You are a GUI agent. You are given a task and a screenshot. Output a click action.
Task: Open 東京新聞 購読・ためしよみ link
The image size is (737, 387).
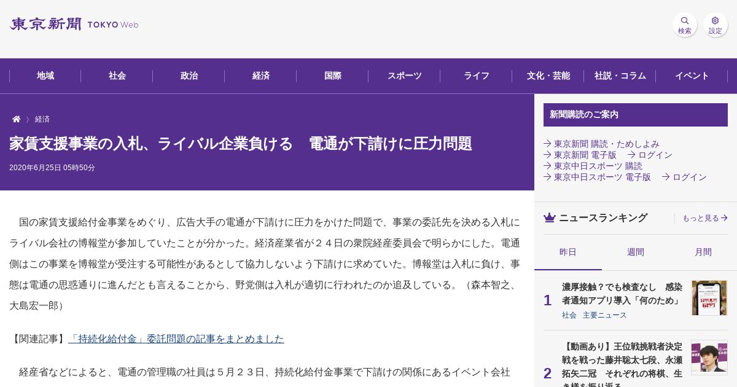(x=601, y=144)
